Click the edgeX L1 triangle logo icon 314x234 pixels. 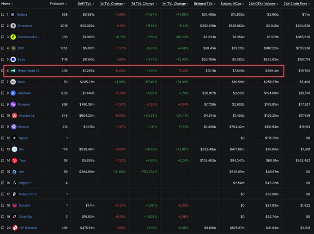coord(14,183)
